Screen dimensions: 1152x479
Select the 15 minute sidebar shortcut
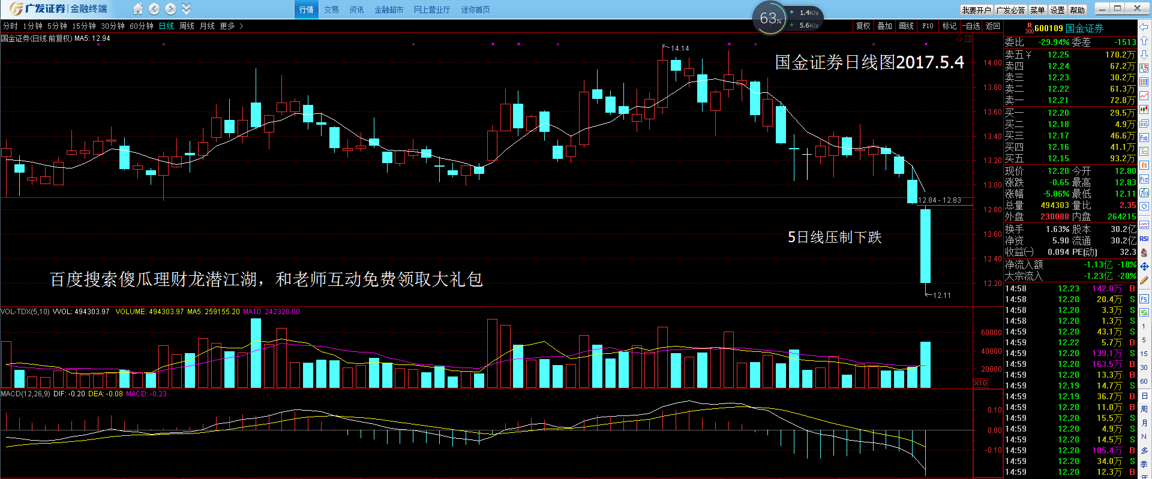[x=1144, y=354]
